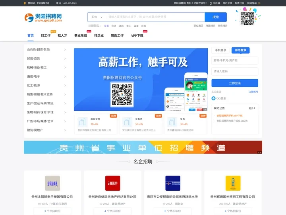
Task: Click the 贵州省事业单位招聘频道 banner
Action: [x=143, y=147]
